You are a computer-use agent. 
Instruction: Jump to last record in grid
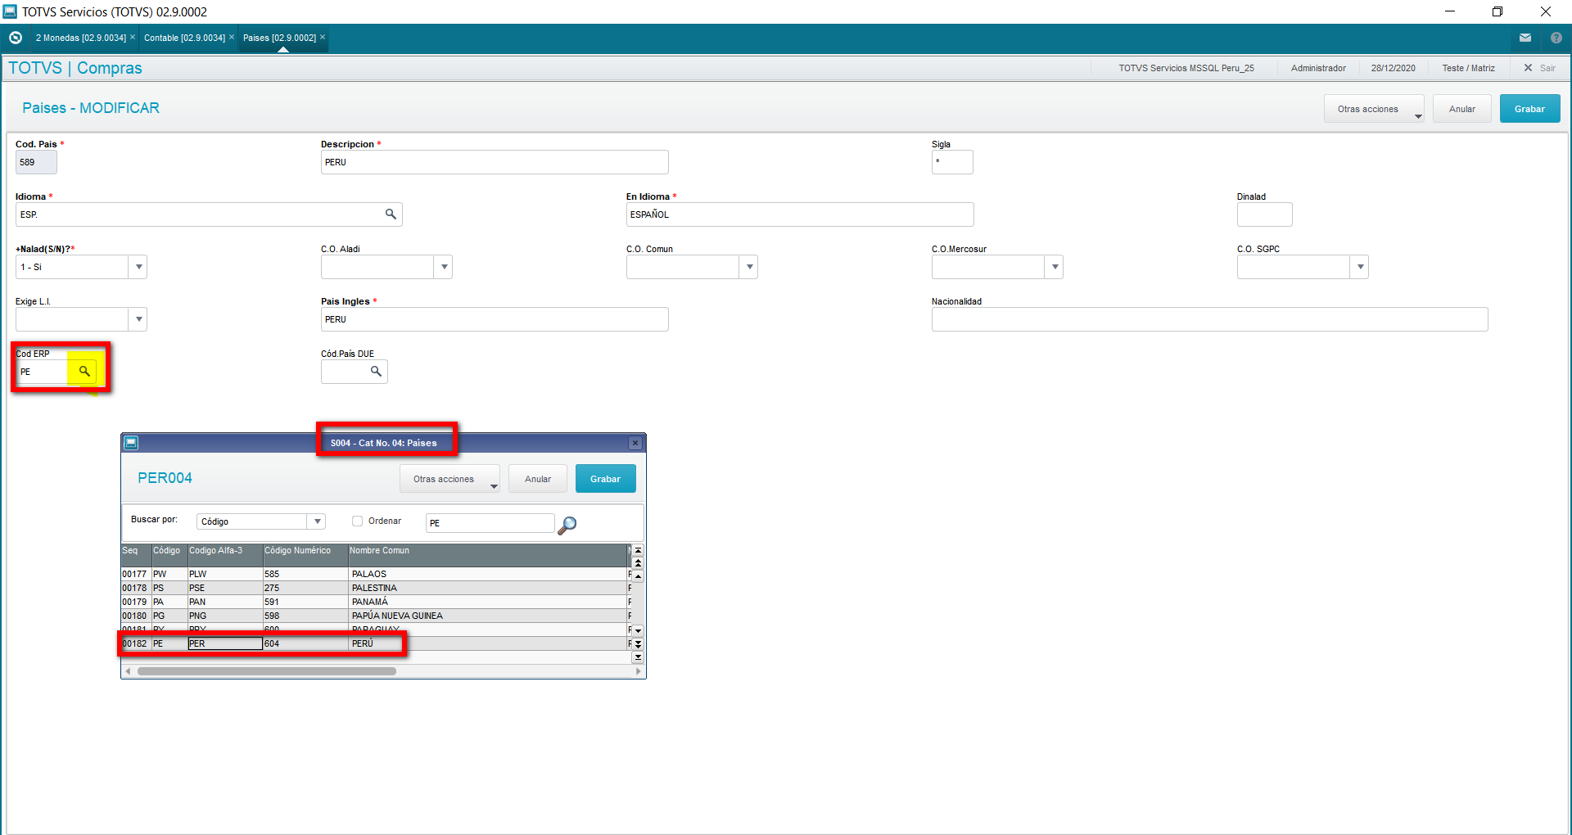pyautogui.click(x=638, y=657)
